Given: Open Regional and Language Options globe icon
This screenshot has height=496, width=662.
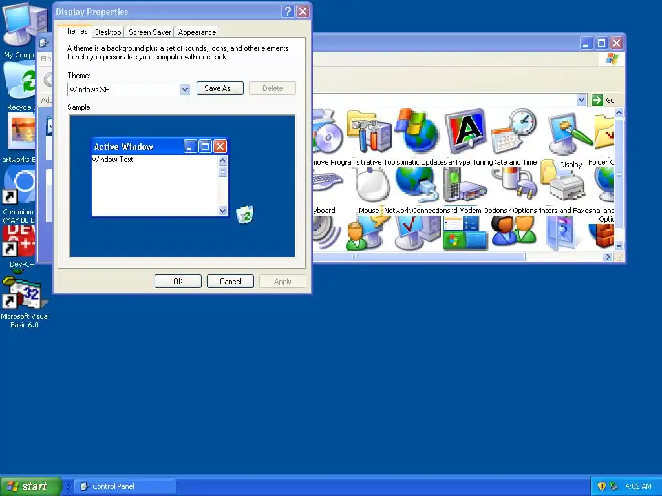Looking at the screenshot, I should [x=604, y=185].
